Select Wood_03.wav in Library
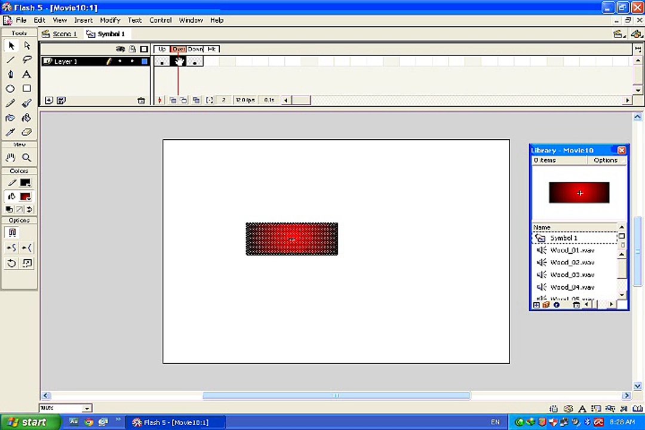Screen dimensions: 645x430 pyautogui.click(x=575, y=275)
